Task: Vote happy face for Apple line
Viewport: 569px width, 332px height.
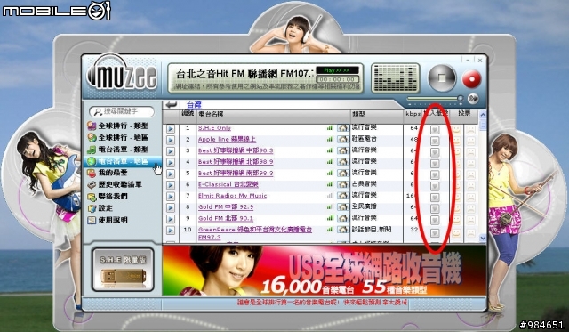Action: click(x=456, y=141)
